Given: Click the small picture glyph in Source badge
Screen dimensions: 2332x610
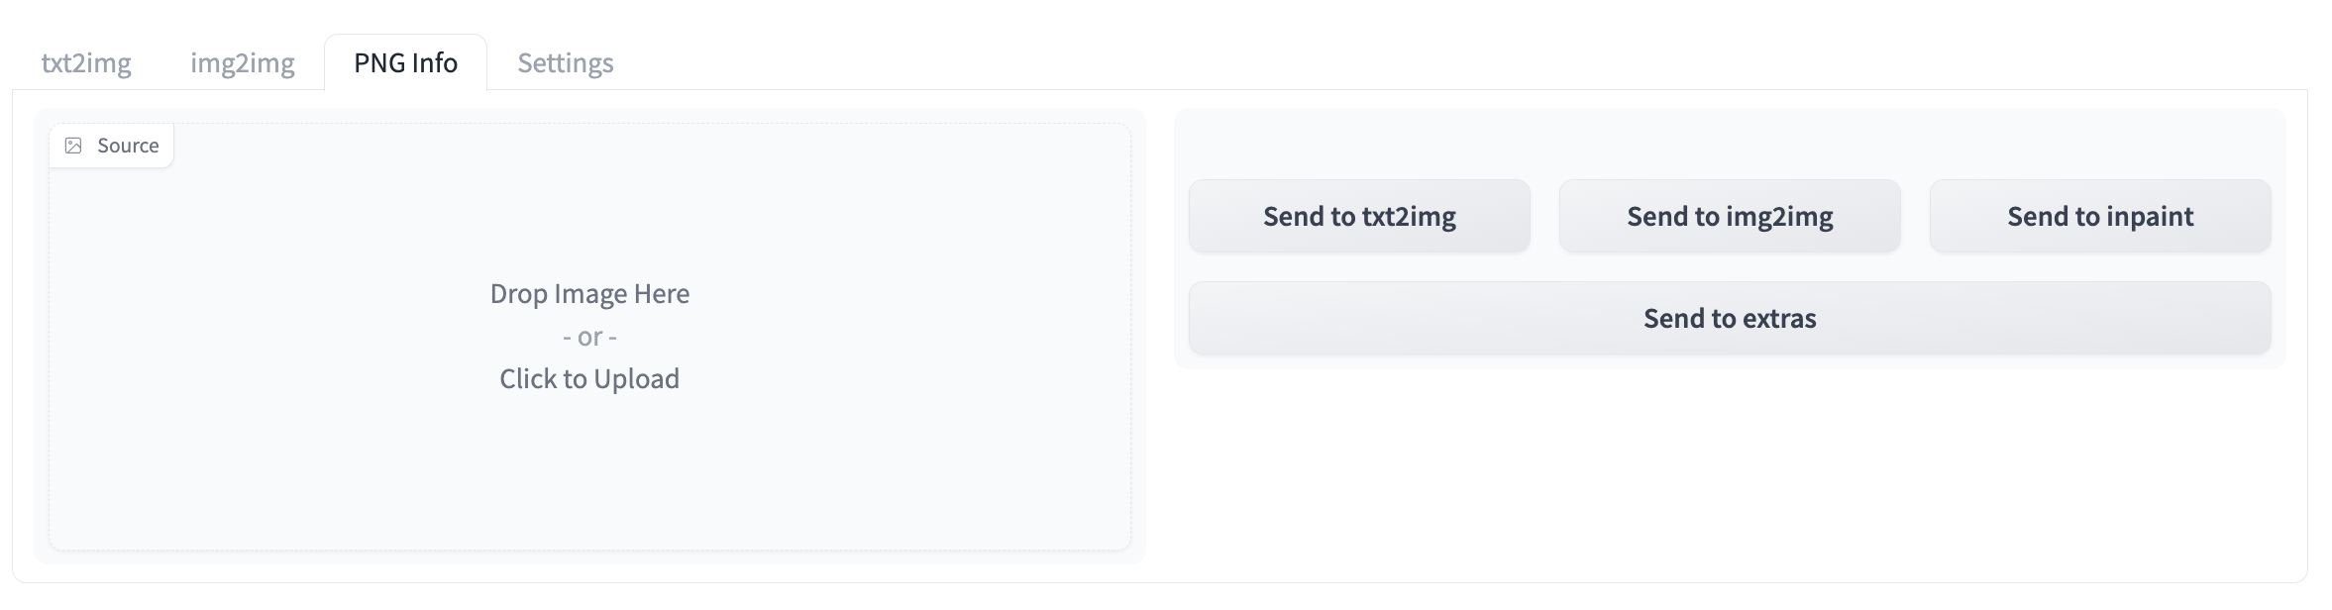Looking at the screenshot, I should pyautogui.click(x=73, y=146).
